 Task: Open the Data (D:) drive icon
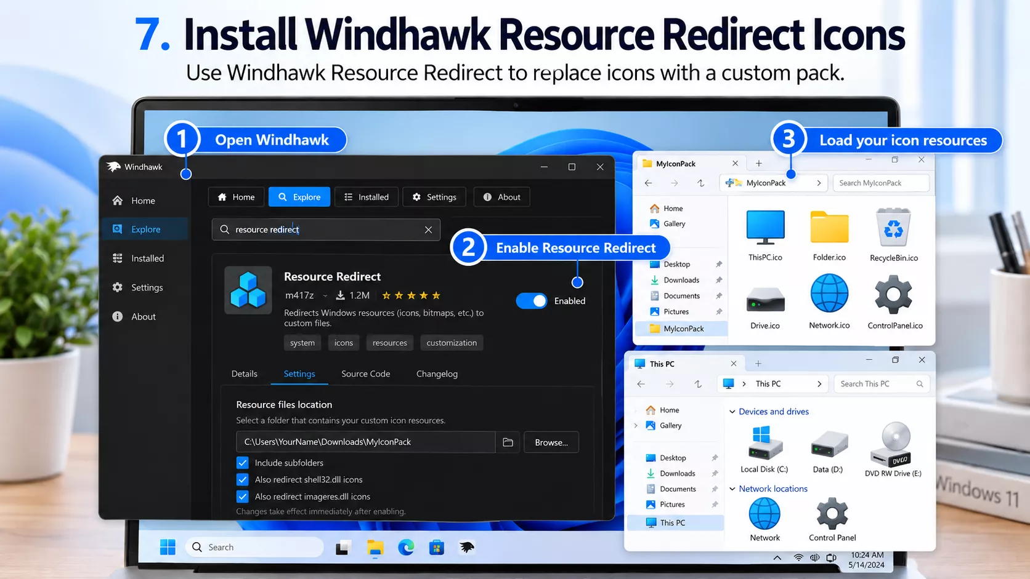[829, 444]
